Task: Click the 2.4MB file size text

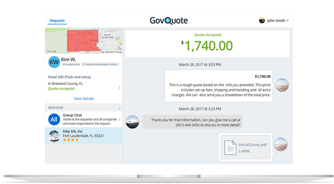Action: (x=244, y=151)
